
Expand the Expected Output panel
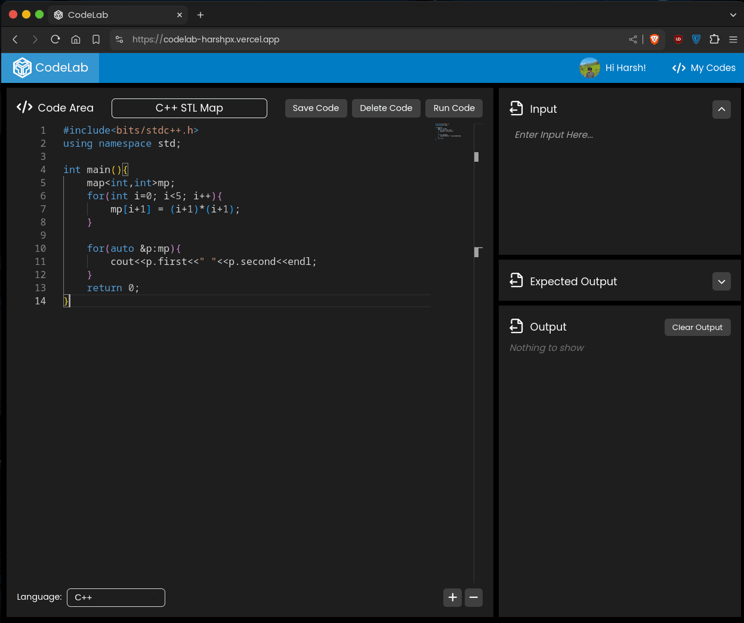click(x=721, y=282)
